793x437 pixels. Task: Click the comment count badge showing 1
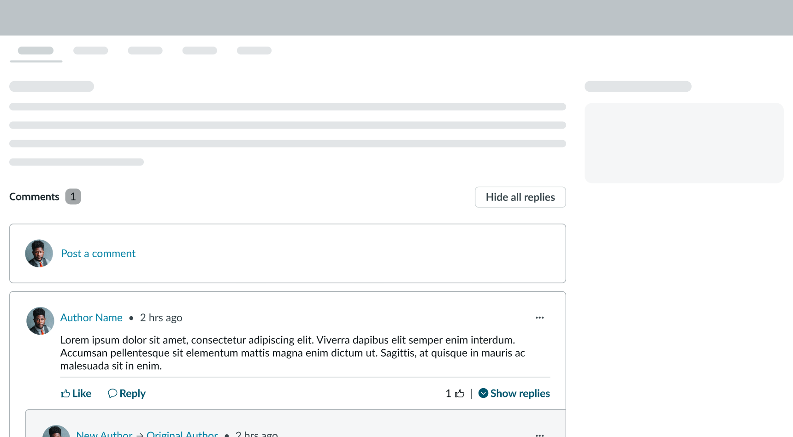[73, 196]
